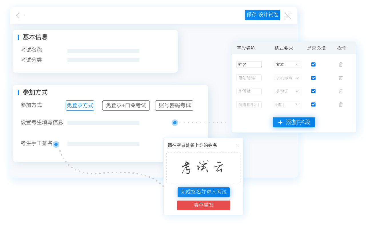366x226 pixels.
Task: Click the blue dot beside 考生手工签名
Action: coord(56,144)
